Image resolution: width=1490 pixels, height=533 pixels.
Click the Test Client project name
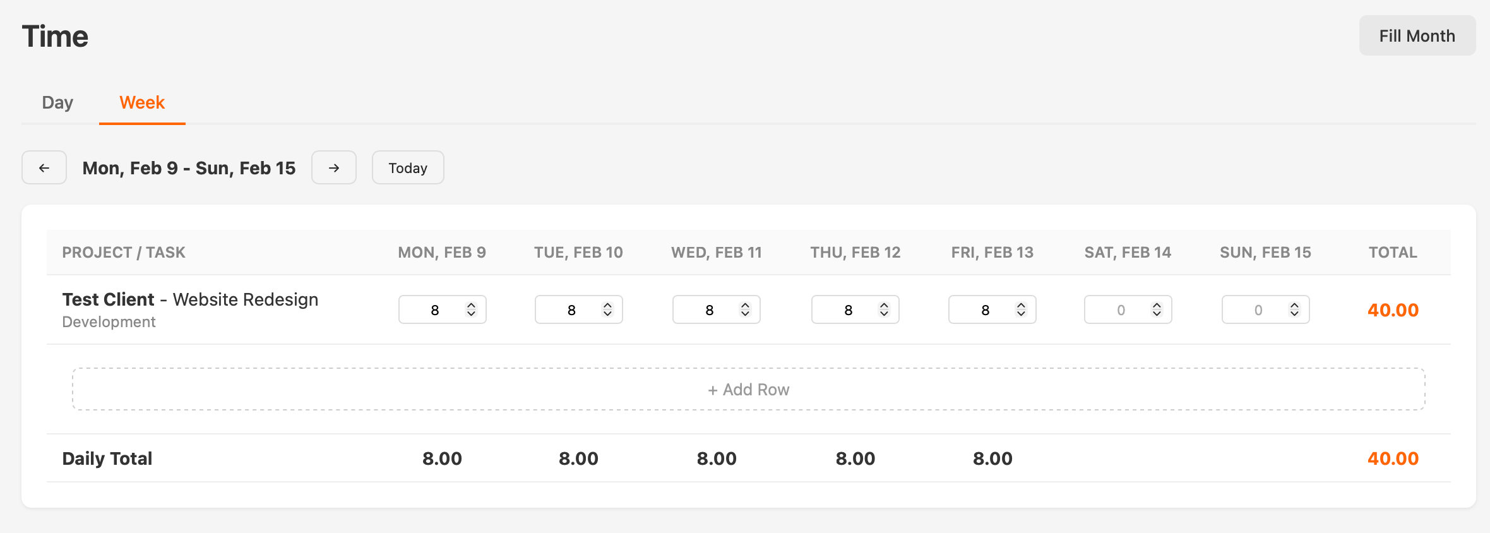click(x=108, y=299)
